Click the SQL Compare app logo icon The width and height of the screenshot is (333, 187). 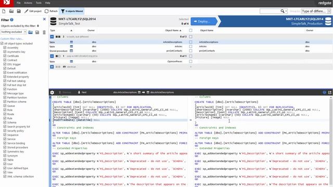(x=7, y=3)
